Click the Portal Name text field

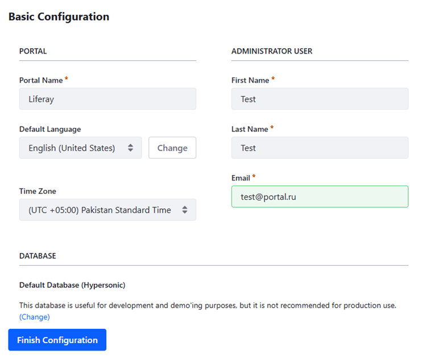tap(107, 99)
